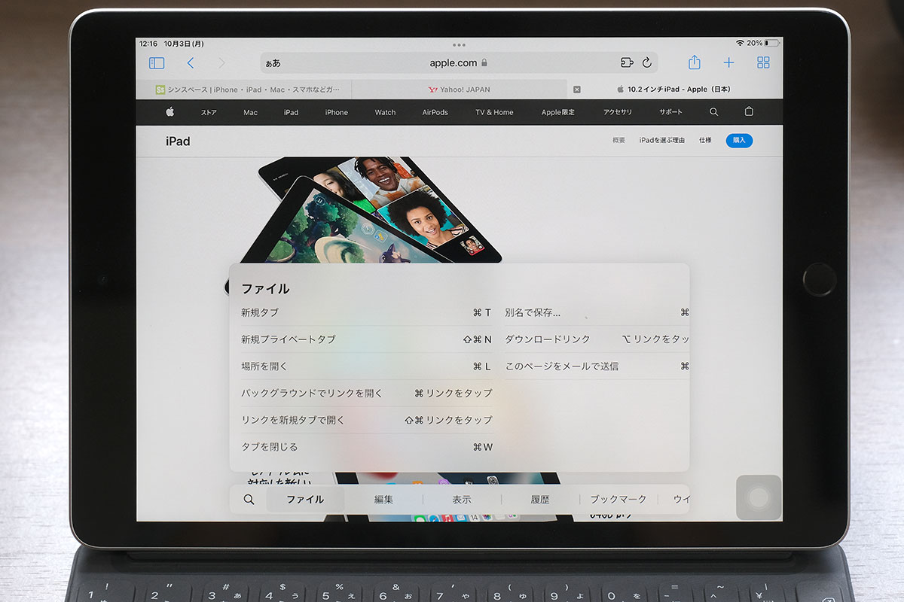904x602 pixels.
Task: Open the search magnifier in Apple nav
Action: coord(714,111)
